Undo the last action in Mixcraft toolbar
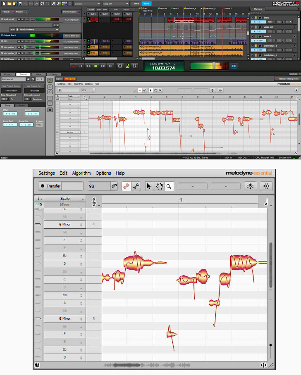The width and height of the screenshot is (301, 375). (42, 4)
